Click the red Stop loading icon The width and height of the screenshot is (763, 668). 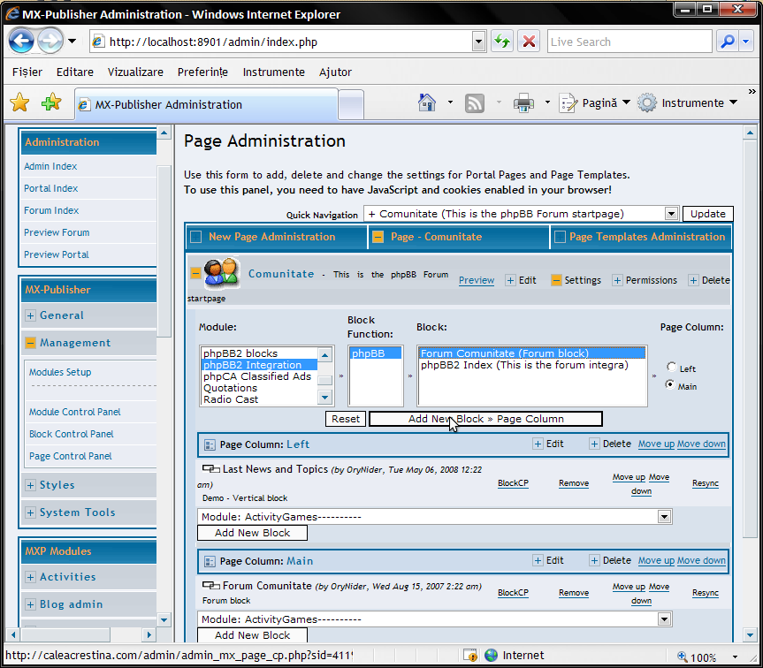pos(529,42)
